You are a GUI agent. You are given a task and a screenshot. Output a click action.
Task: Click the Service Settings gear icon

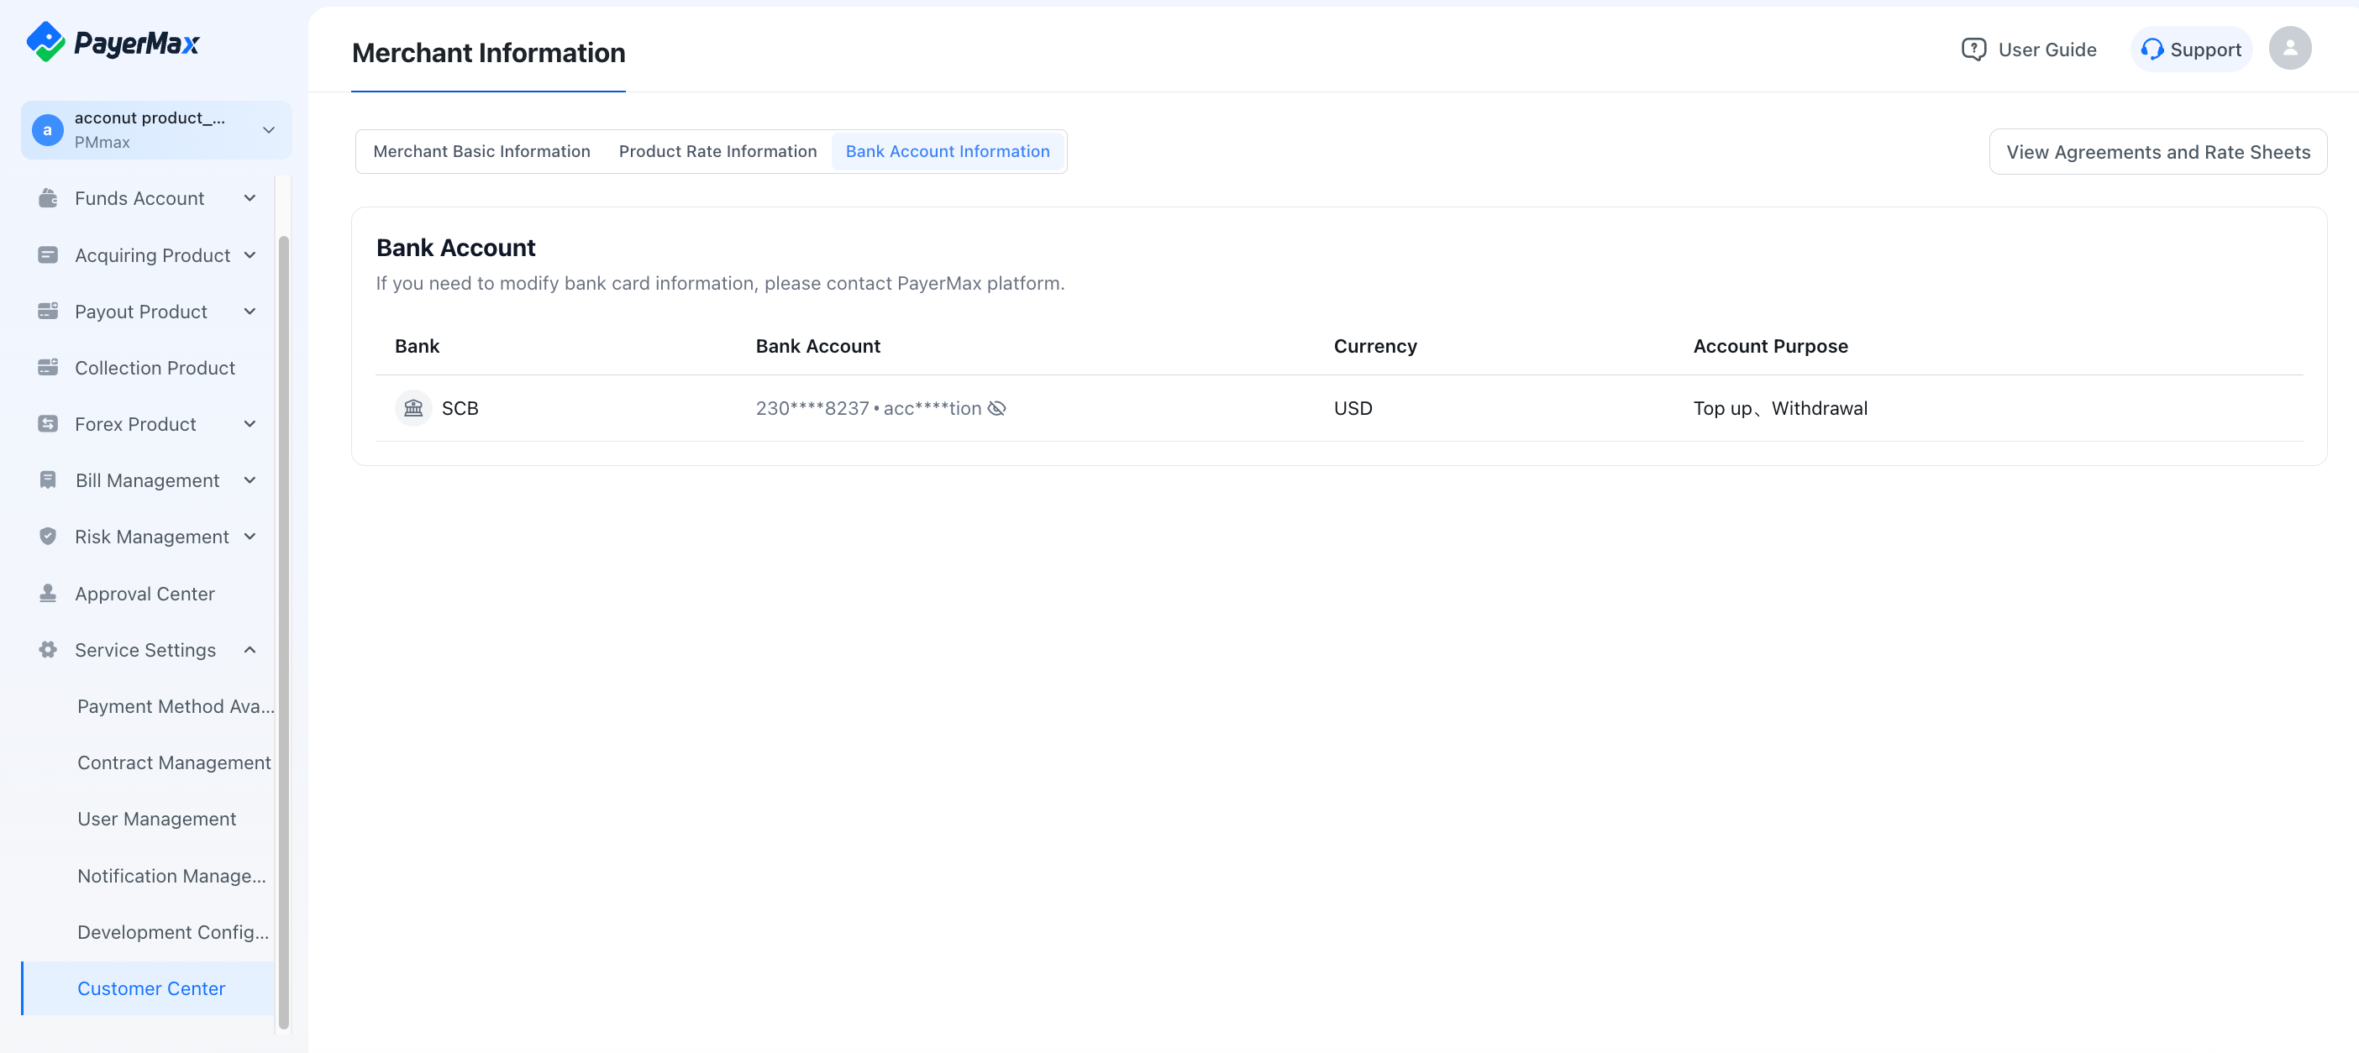pos(48,649)
